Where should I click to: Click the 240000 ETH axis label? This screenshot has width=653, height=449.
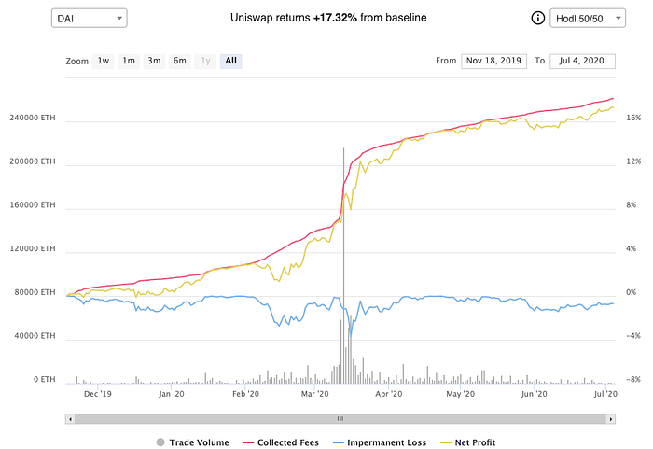pos(33,118)
